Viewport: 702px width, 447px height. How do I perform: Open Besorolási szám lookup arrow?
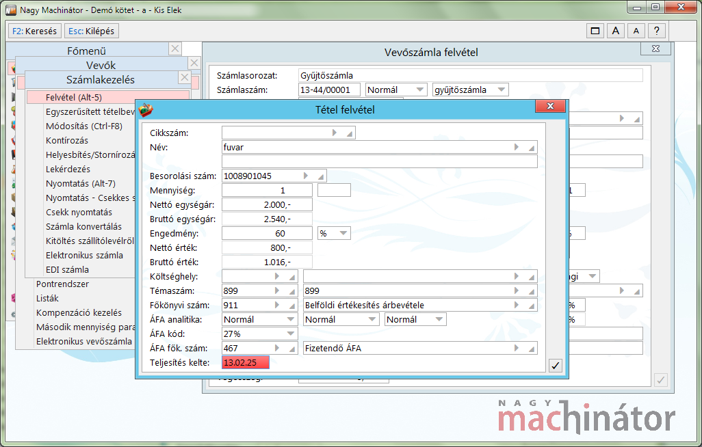(306, 176)
